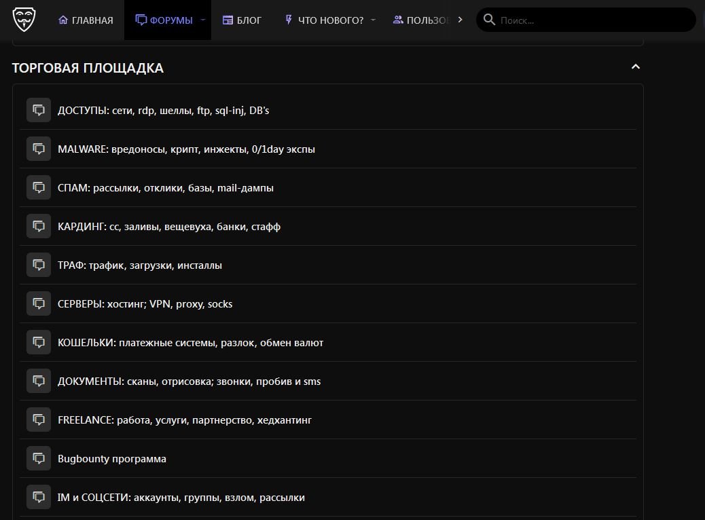The image size is (705, 520).
Task: Click the forum logo mask icon
Action: (x=25, y=20)
